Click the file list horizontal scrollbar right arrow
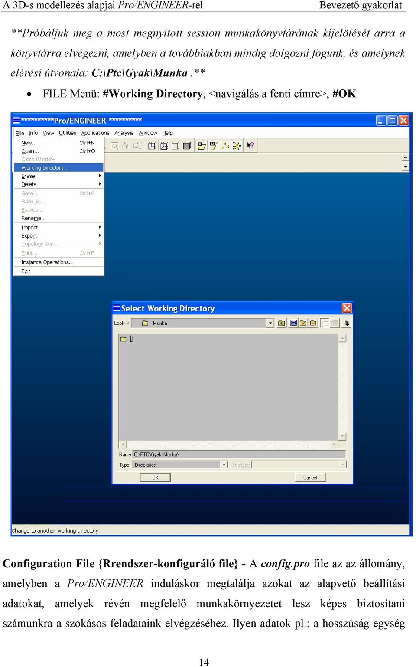This screenshot has width=416, height=667. 334,444
